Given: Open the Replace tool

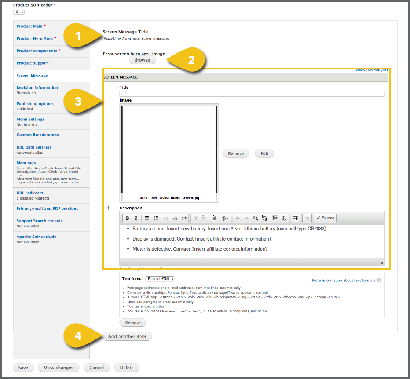Looking at the screenshot, I should point(264,218).
